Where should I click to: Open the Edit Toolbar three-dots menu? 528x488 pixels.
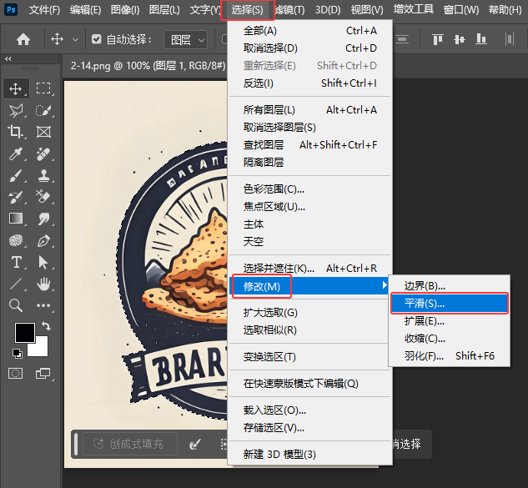coord(43,305)
